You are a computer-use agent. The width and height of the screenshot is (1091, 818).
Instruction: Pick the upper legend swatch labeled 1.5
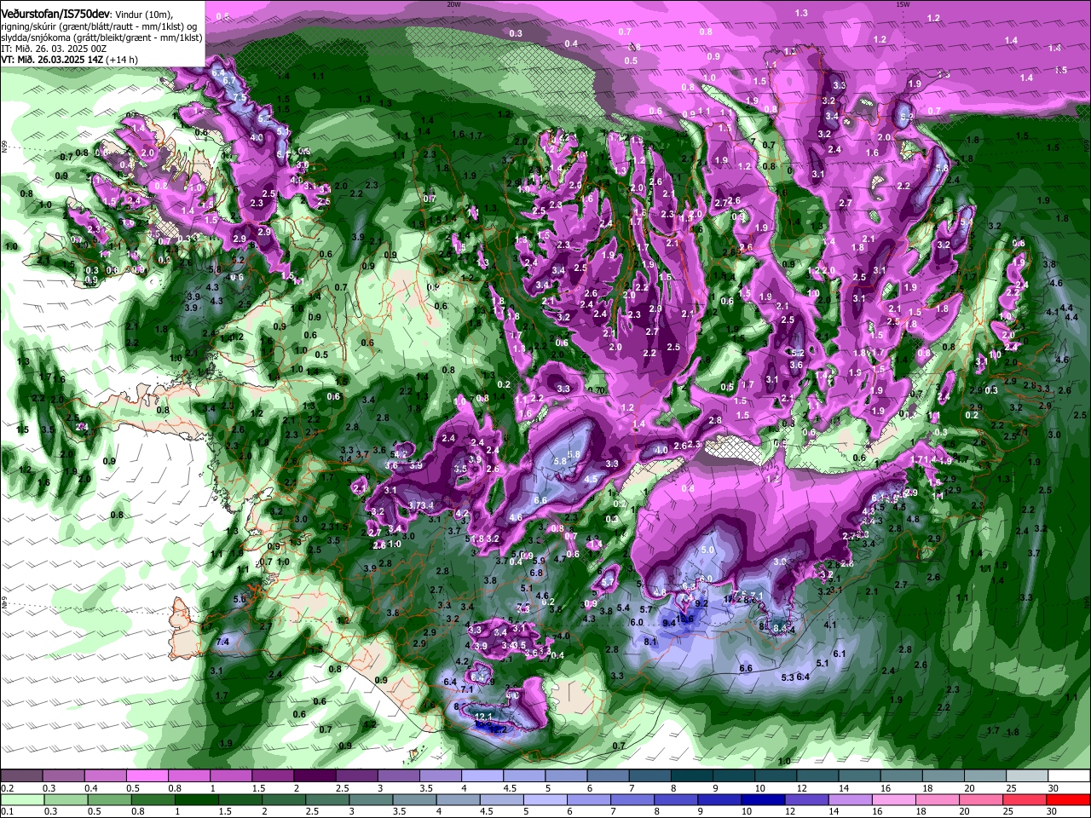tap(273, 775)
